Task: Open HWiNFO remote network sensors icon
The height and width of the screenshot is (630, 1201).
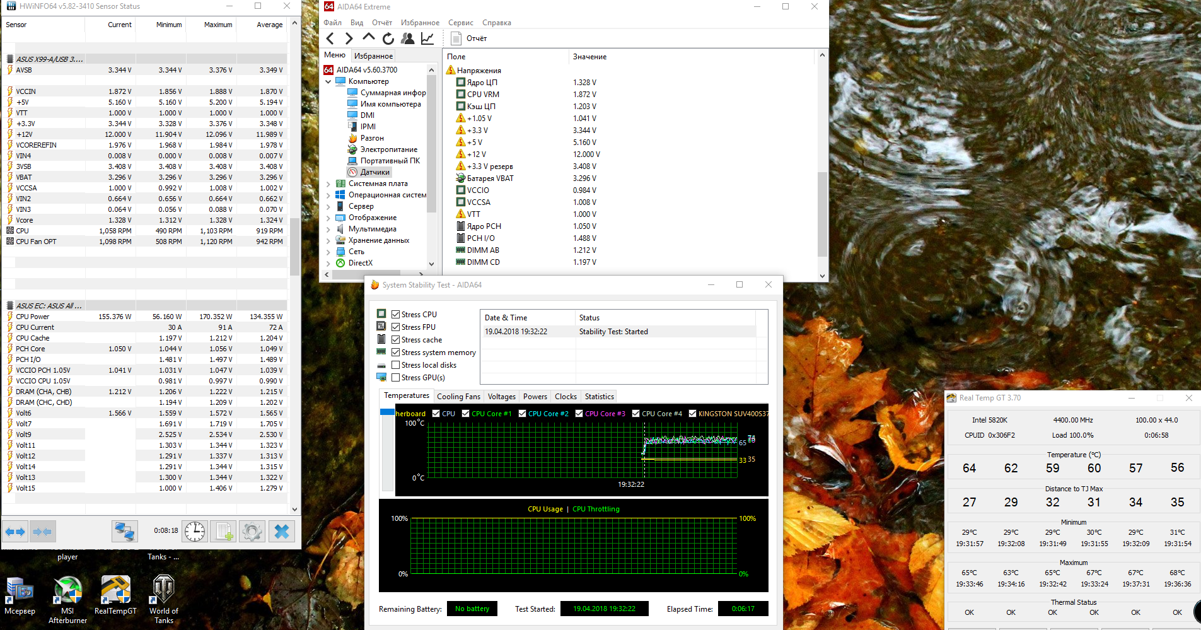Action: pyautogui.click(x=124, y=532)
